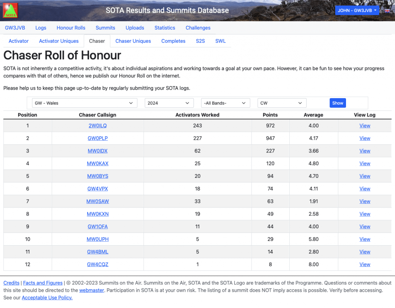Open the Facts and Figures link
This screenshot has height=308, width=395.
[43, 283]
